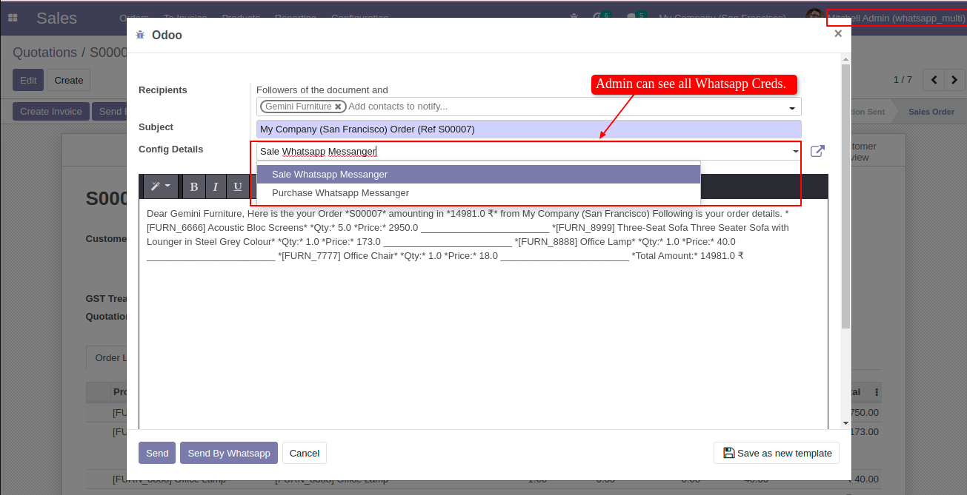Click the dialog vertical scrollbar
This screenshot has width=967, height=495.
pyautogui.click(x=846, y=196)
